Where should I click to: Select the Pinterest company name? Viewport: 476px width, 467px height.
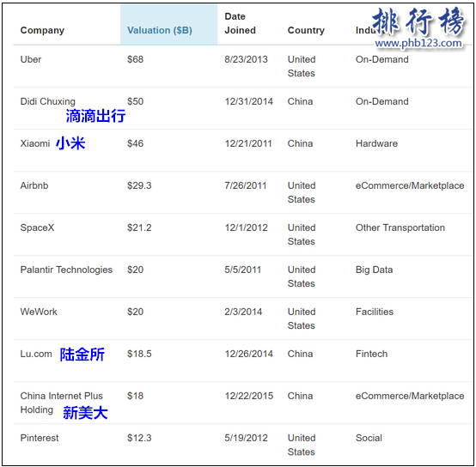click(40, 438)
